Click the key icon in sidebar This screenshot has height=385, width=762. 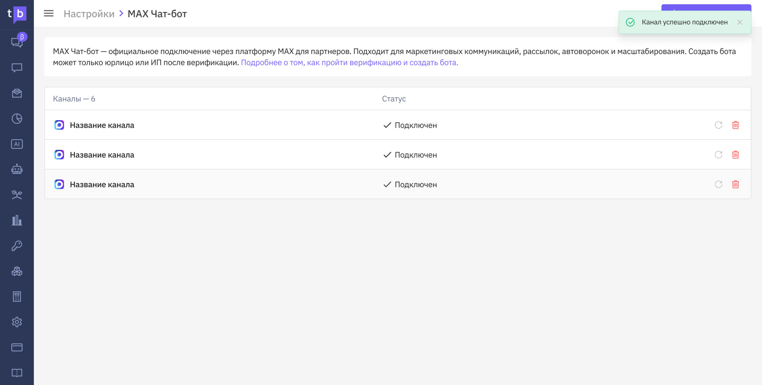tap(17, 246)
